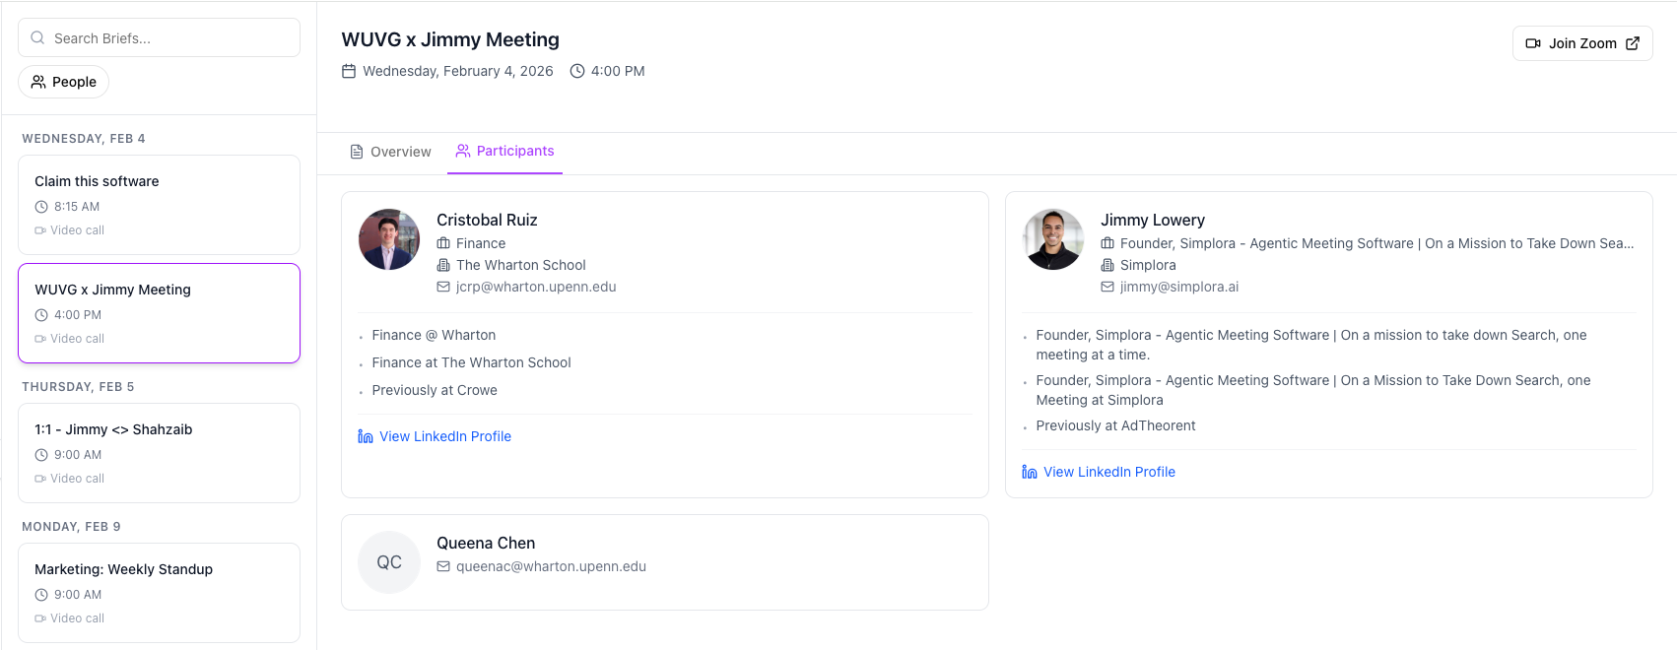
Task: Select the Marketing: Weekly Standup meeting
Action: (158, 593)
